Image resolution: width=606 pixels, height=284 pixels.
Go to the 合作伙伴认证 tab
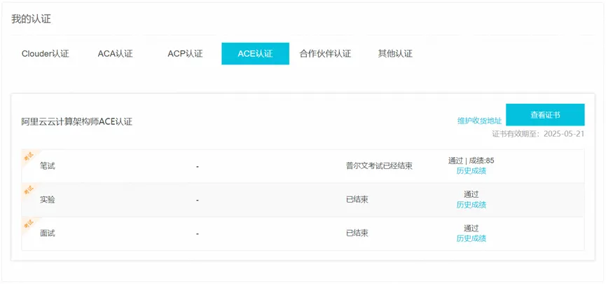(x=325, y=53)
